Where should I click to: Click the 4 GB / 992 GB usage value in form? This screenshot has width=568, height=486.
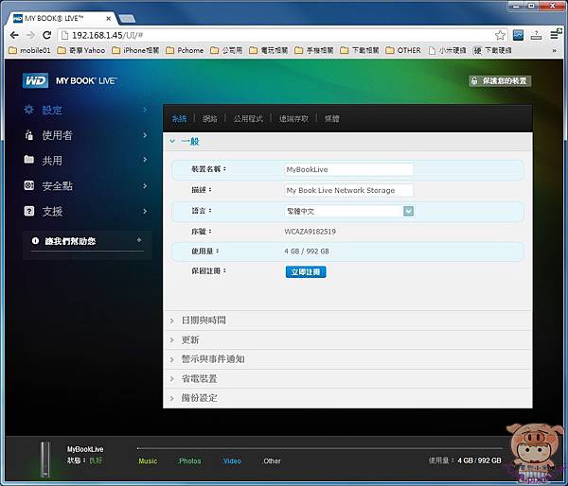307,252
